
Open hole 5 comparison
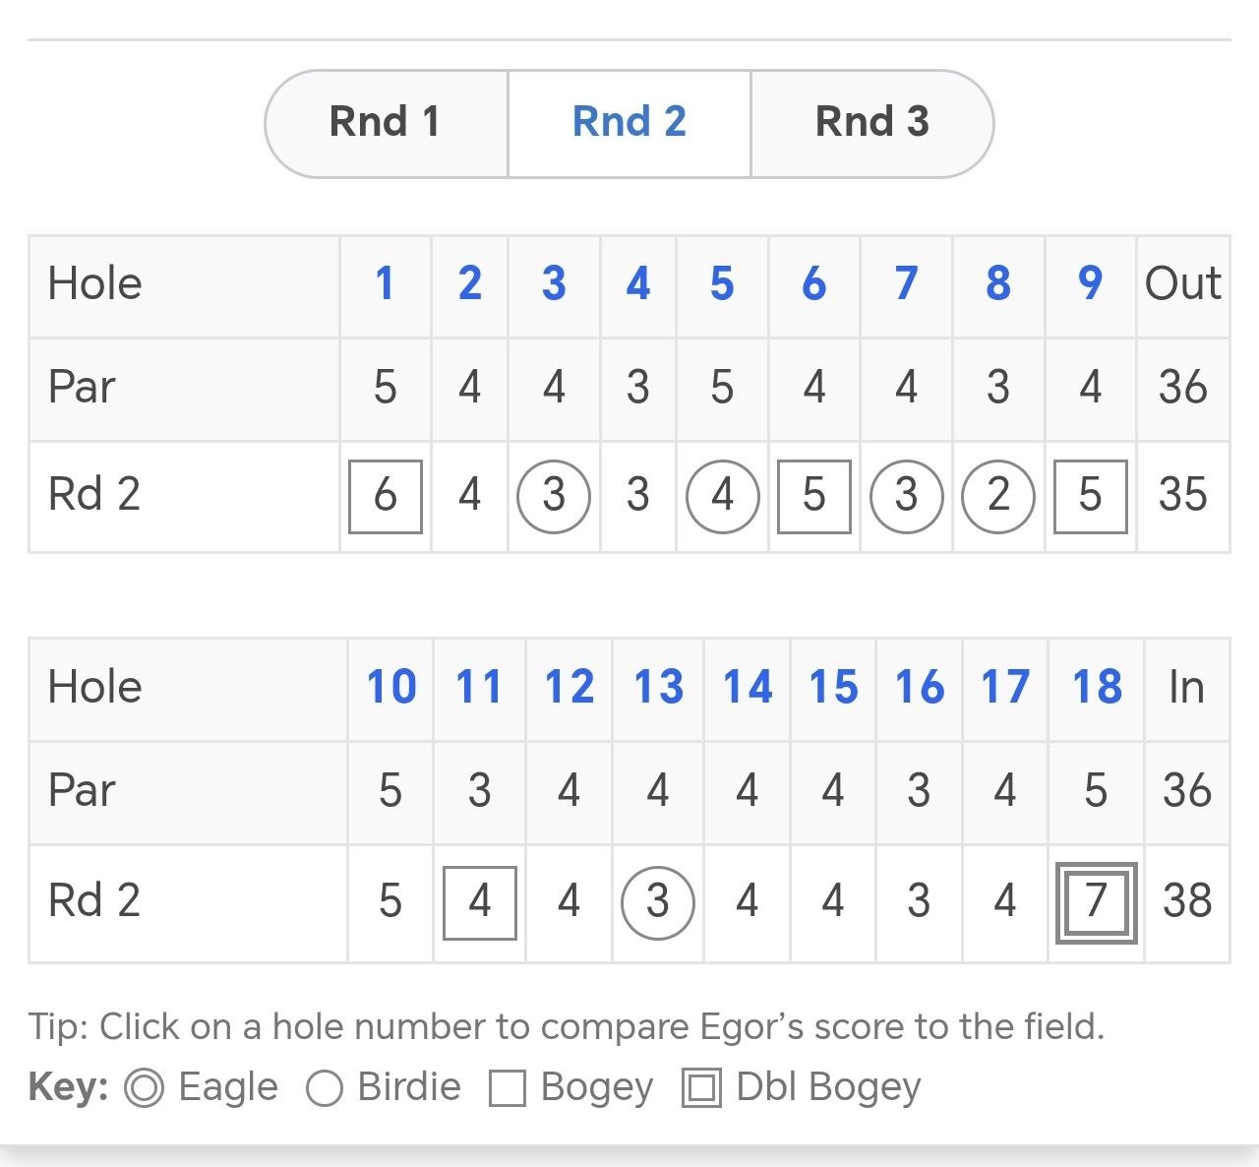(722, 284)
